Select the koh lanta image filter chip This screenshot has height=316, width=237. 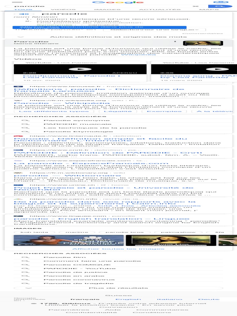(x=34, y=232)
